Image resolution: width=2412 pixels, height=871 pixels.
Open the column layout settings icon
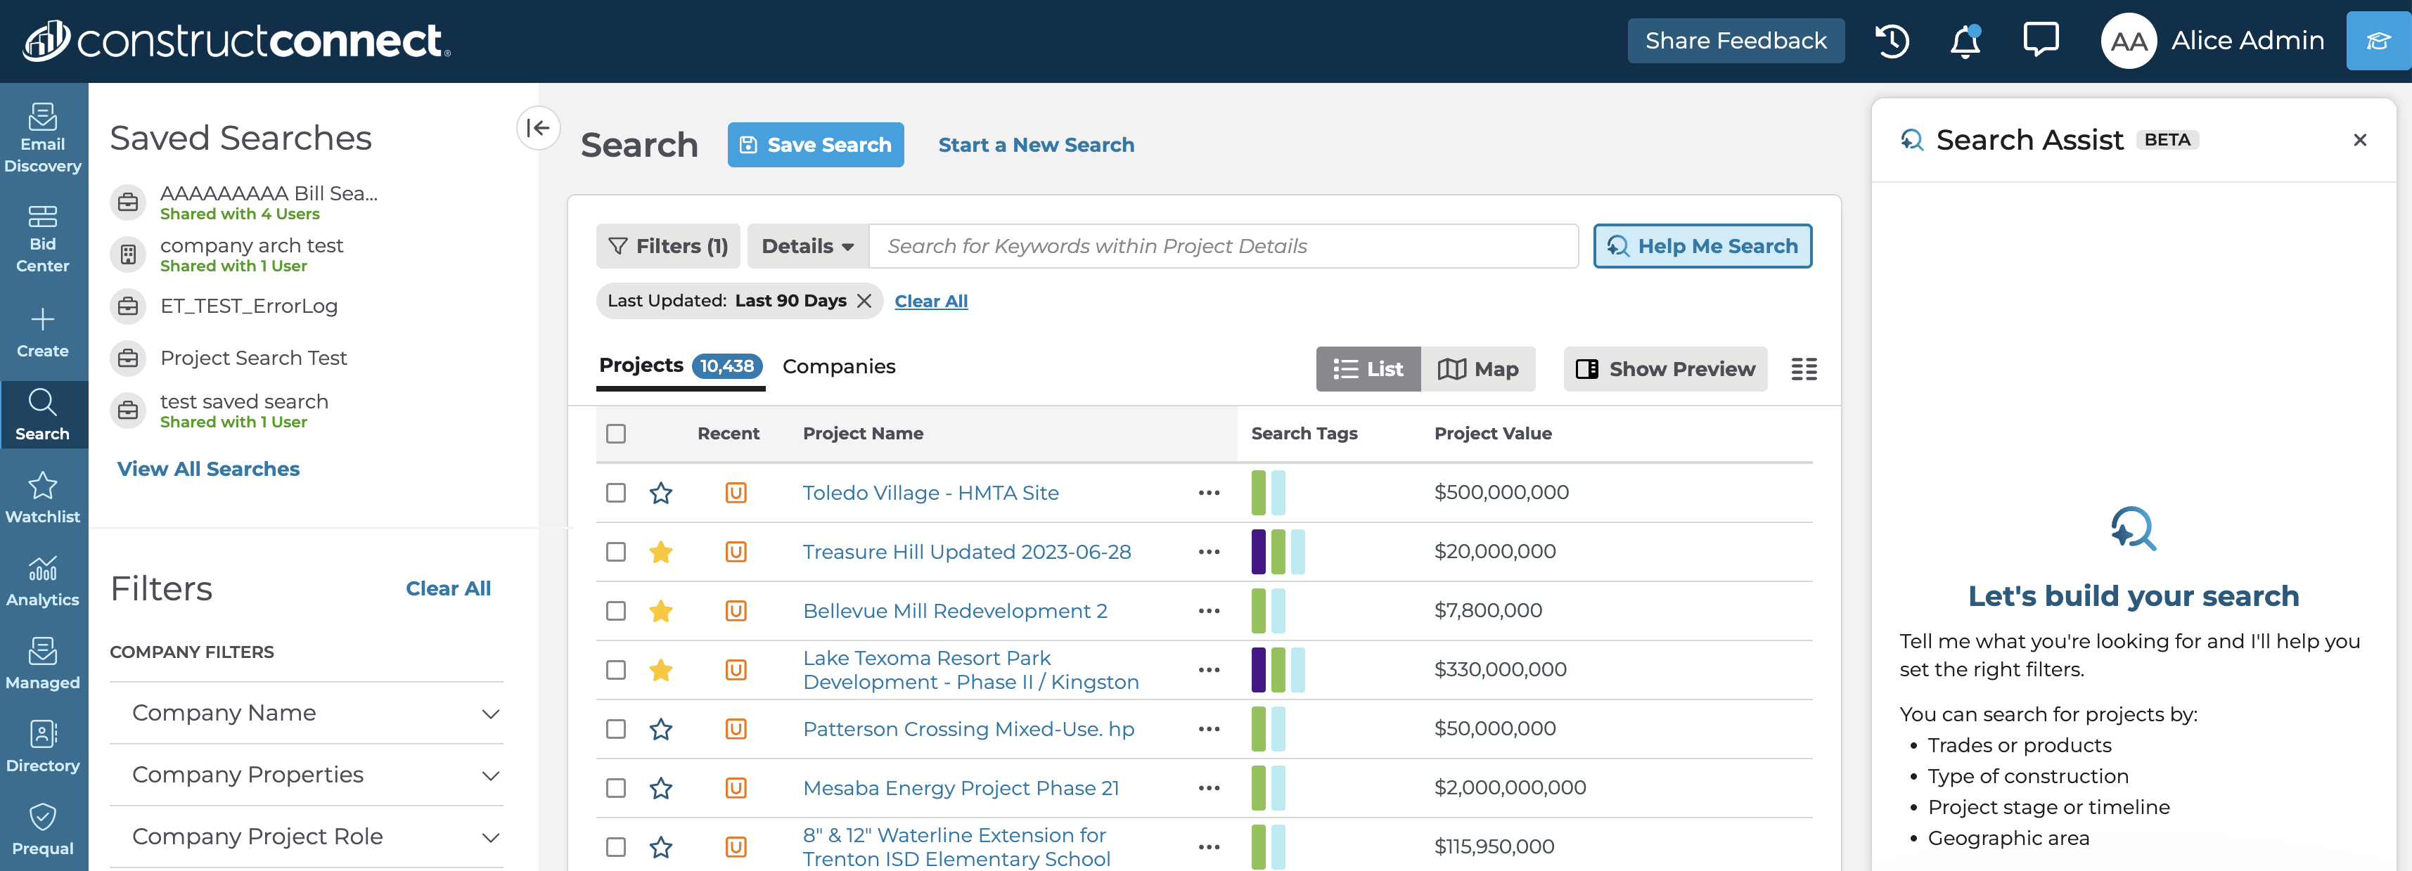[1804, 368]
